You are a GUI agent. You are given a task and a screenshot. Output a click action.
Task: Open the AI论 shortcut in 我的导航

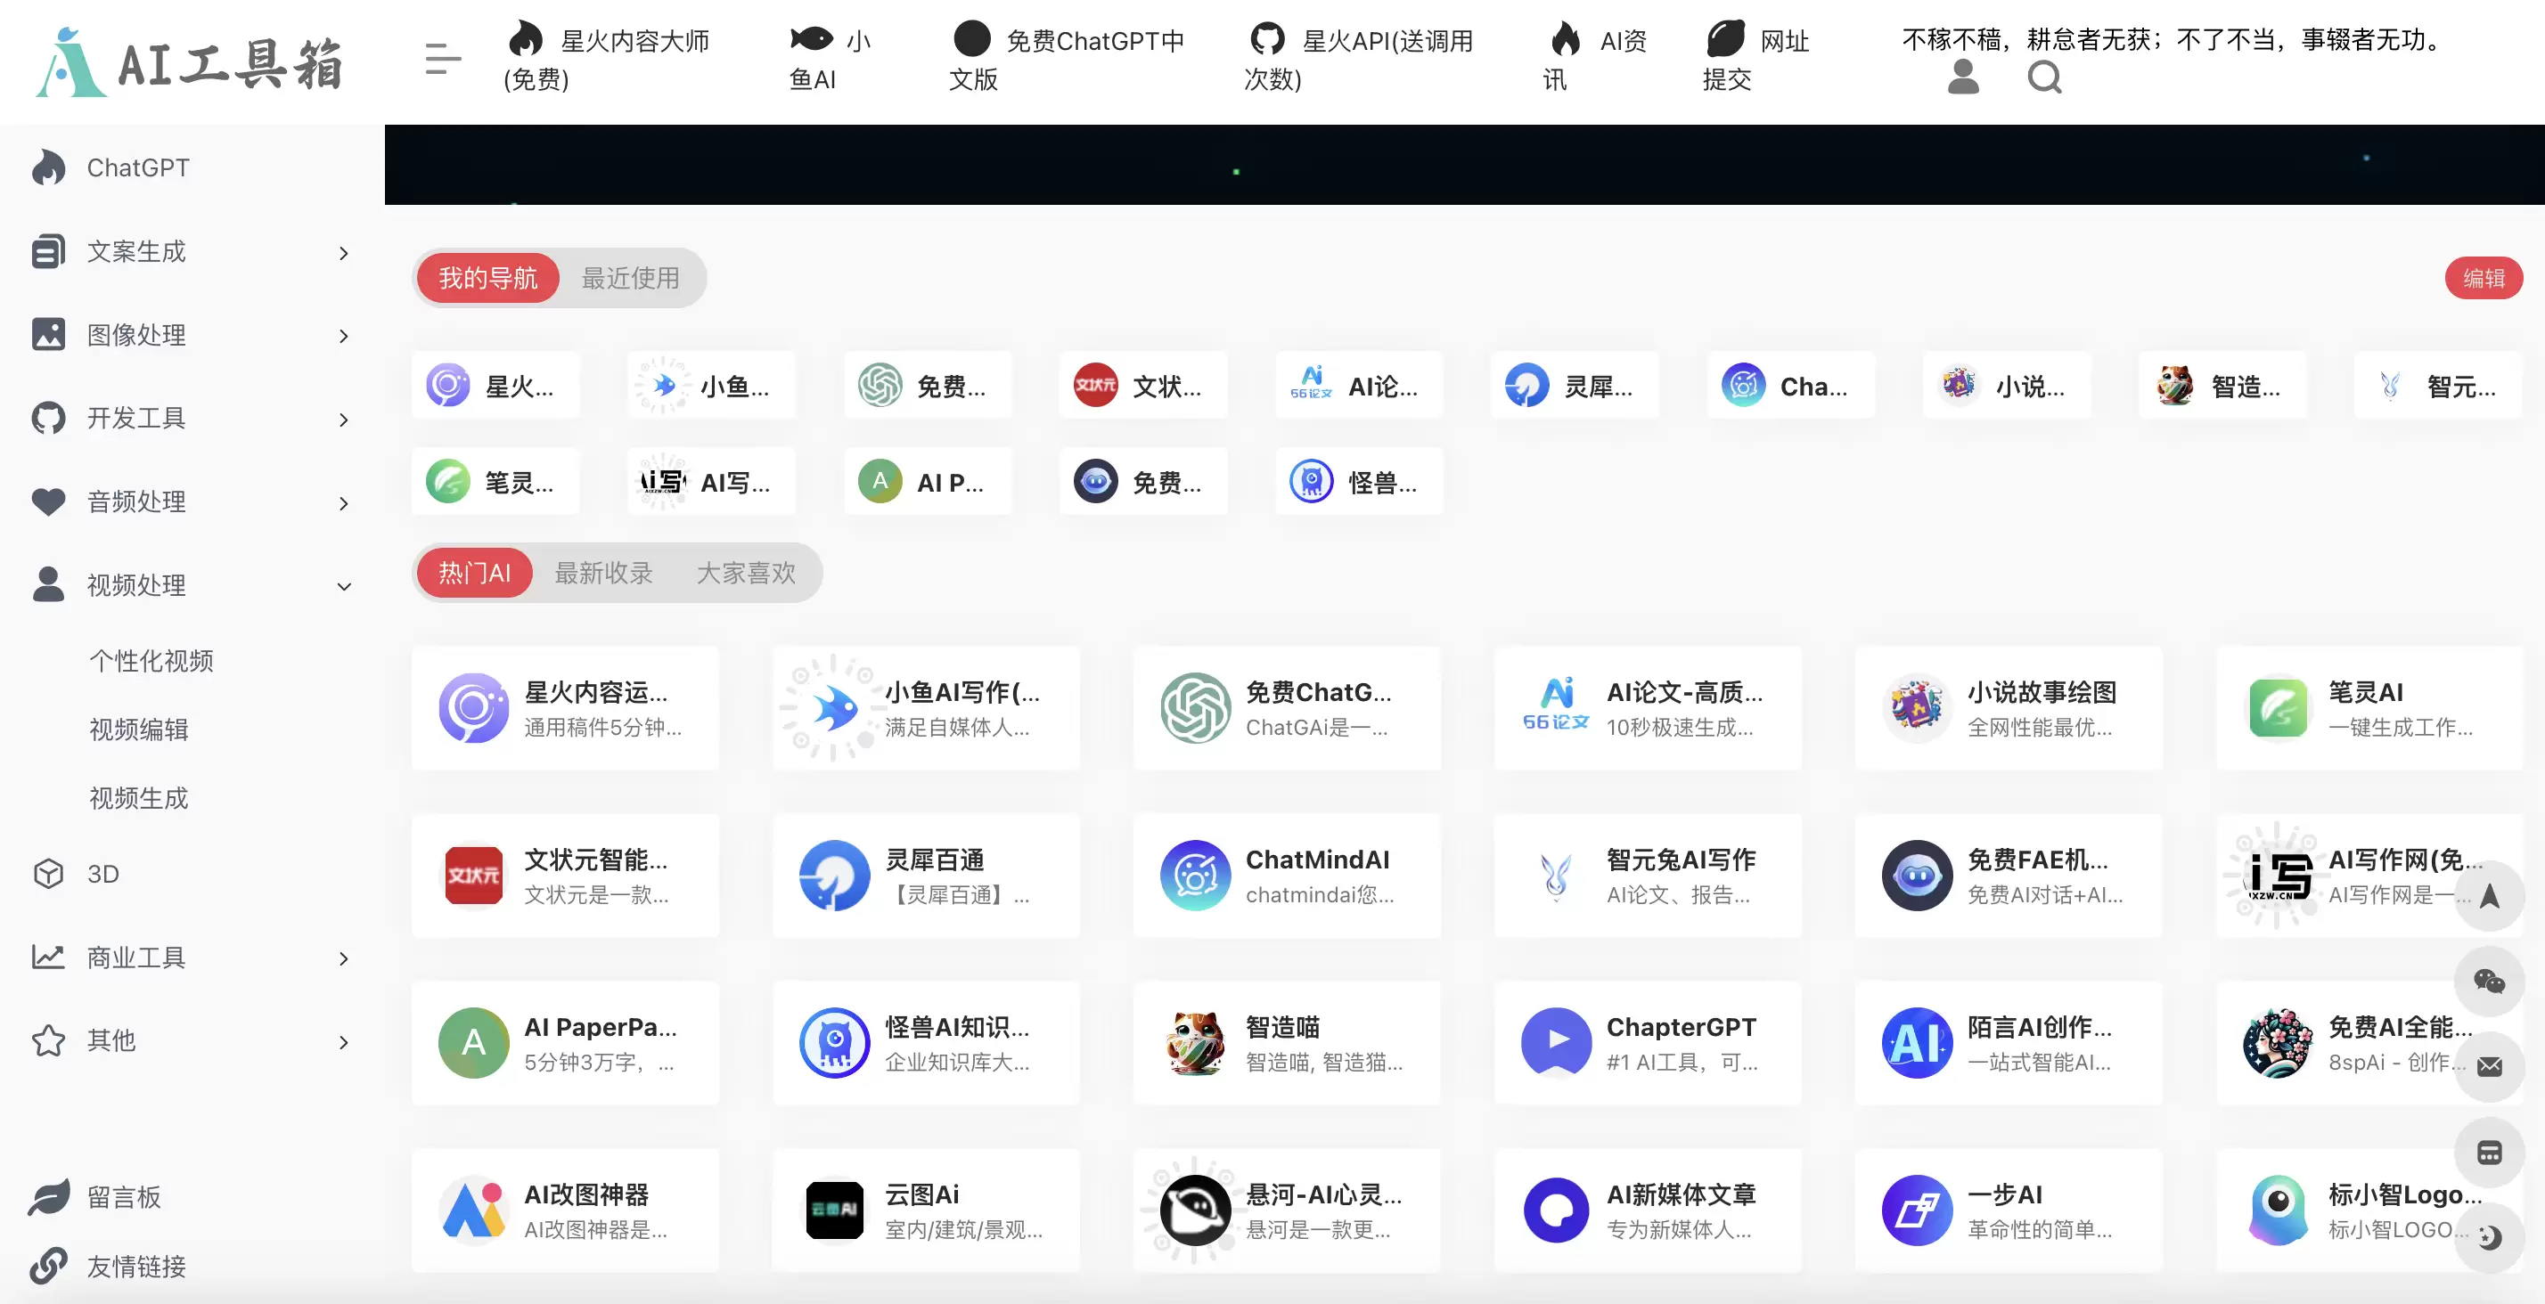pos(1360,386)
